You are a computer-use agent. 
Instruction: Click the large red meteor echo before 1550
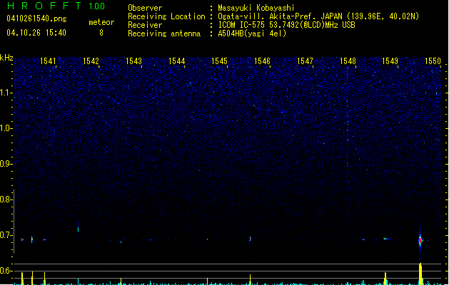tap(420, 240)
